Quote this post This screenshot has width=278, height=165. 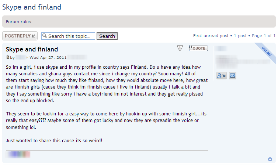198,48
